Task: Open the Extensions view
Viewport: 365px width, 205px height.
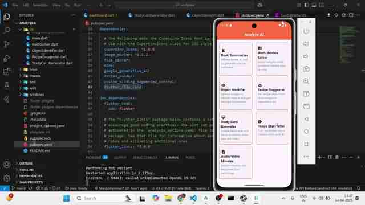Action: [7, 72]
